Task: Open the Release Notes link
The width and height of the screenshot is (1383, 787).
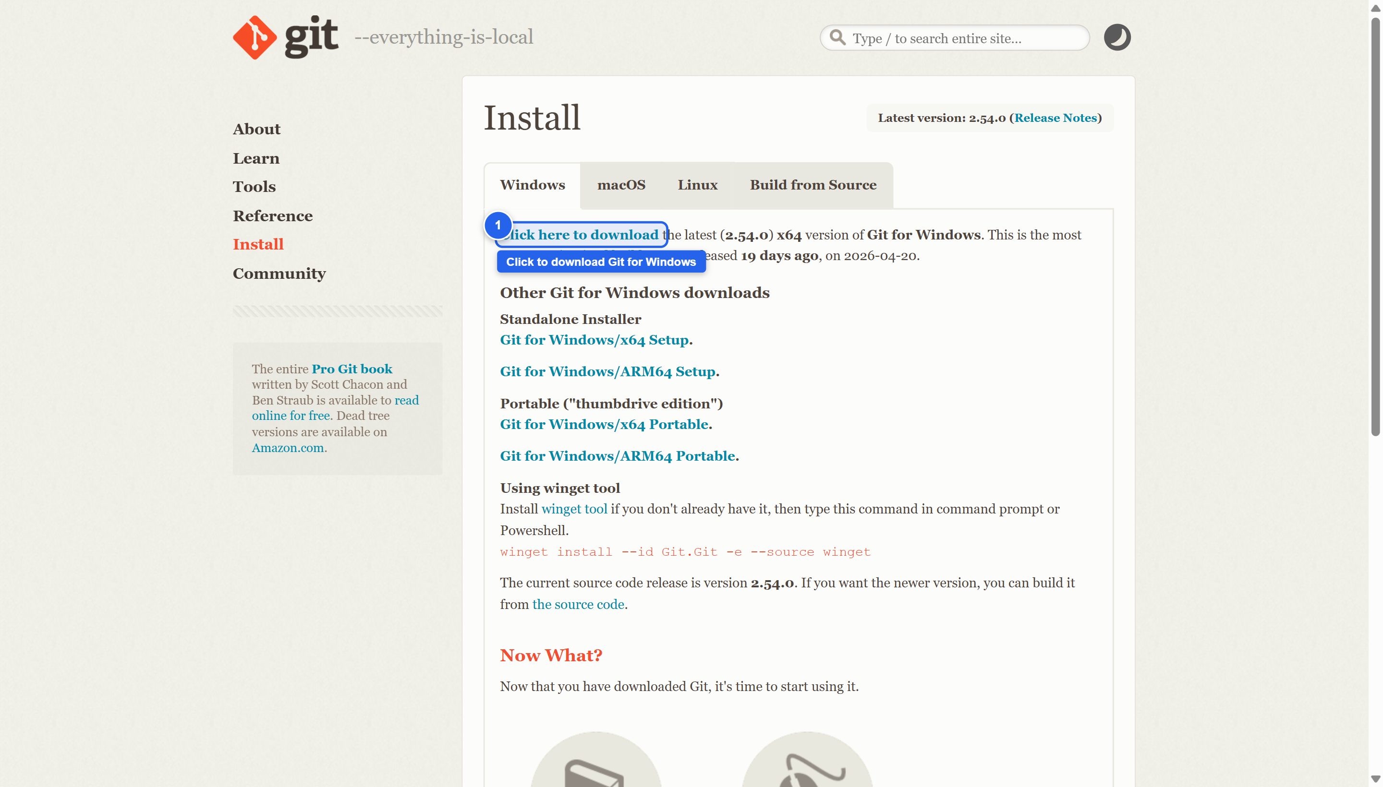Action: click(1055, 118)
